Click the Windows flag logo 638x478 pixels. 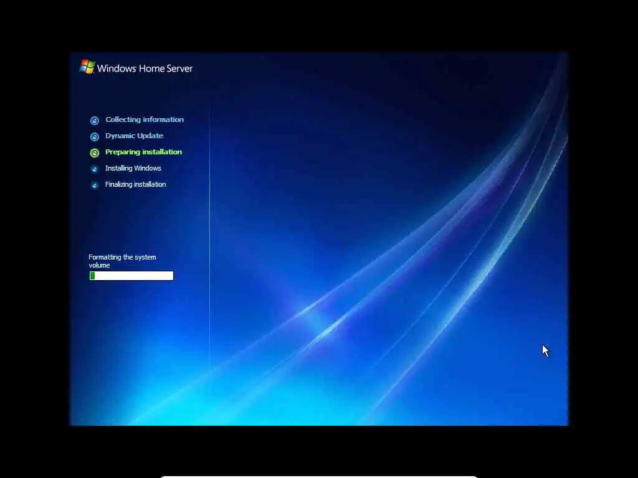87,67
